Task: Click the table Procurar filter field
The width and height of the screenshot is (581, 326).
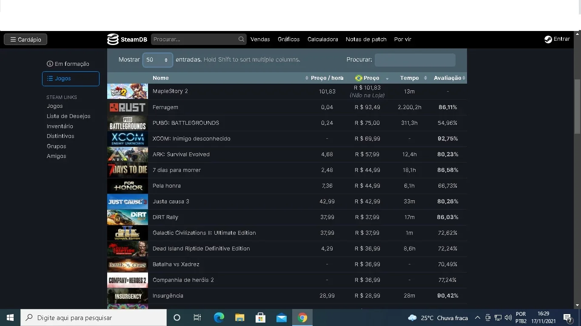Action: coord(415,60)
